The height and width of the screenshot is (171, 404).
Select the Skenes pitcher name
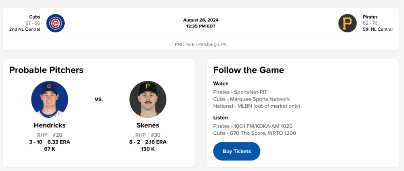(x=148, y=125)
